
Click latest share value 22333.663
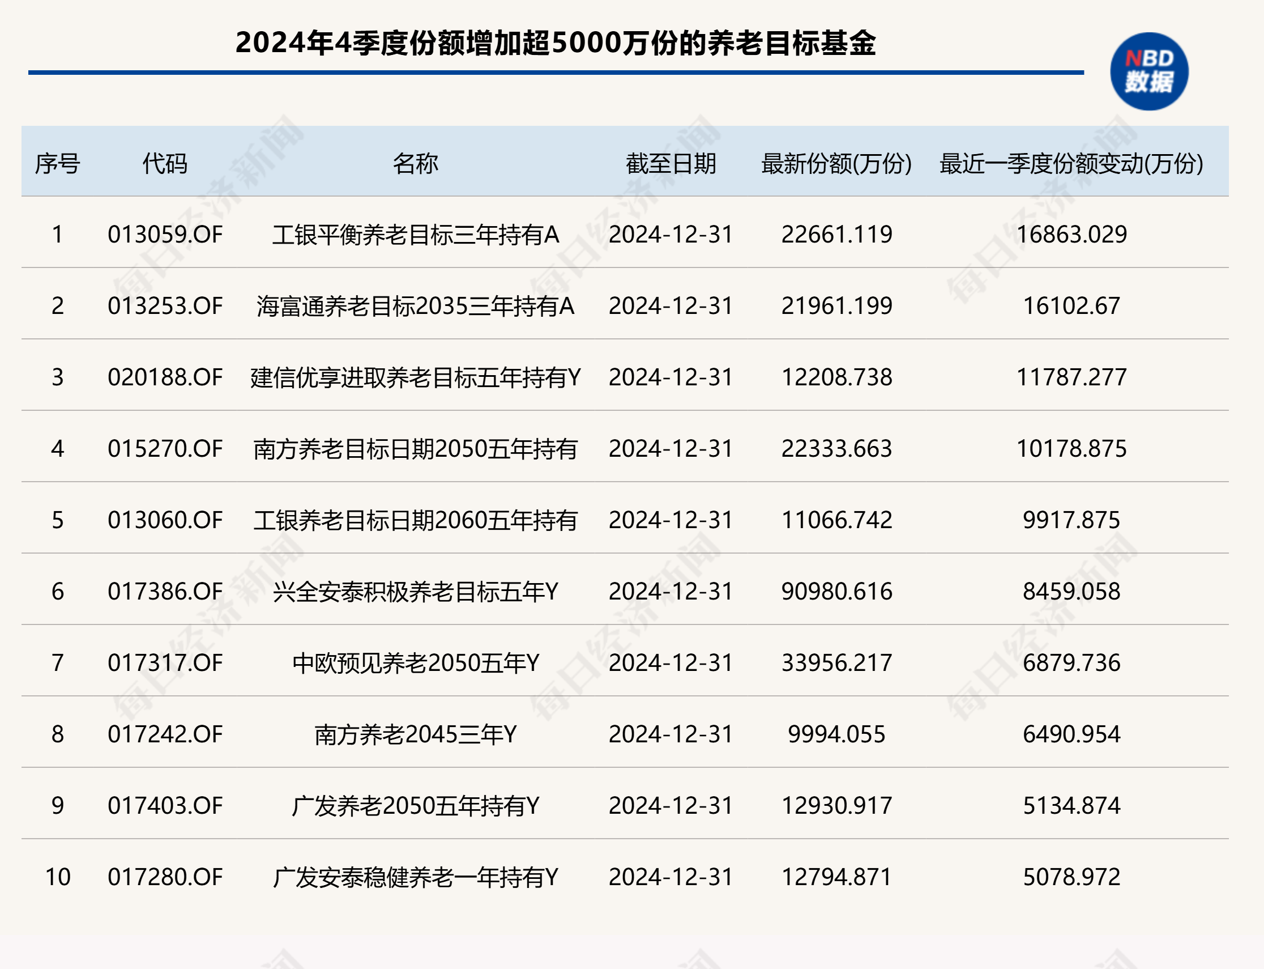(836, 449)
